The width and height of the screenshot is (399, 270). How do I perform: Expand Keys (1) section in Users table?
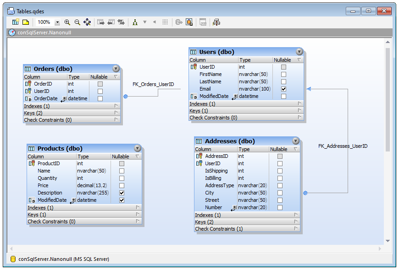click(x=299, y=111)
